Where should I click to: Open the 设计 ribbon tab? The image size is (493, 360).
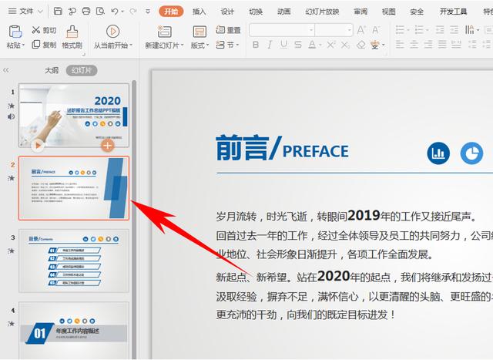227,12
